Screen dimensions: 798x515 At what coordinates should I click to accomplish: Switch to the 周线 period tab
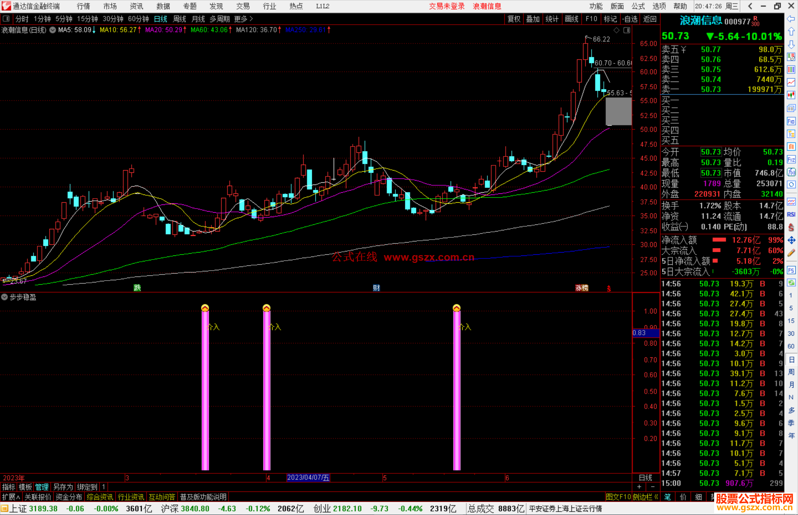coord(180,19)
